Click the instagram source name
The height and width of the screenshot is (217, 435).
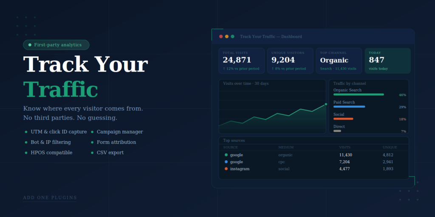click(x=240, y=169)
